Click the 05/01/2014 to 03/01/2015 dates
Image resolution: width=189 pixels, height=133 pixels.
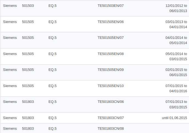[x=176, y=56]
